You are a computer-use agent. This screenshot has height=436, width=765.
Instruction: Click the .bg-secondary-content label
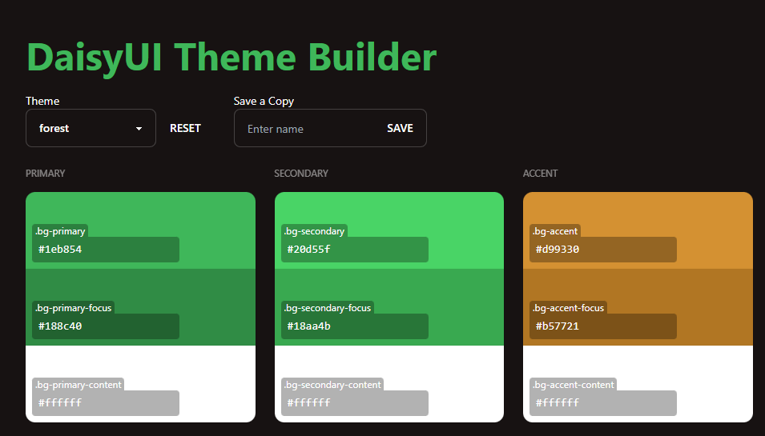click(x=332, y=384)
